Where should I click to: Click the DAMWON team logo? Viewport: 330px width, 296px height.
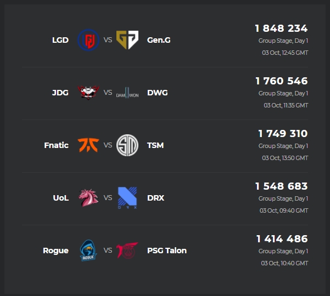pyautogui.click(x=127, y=92)
